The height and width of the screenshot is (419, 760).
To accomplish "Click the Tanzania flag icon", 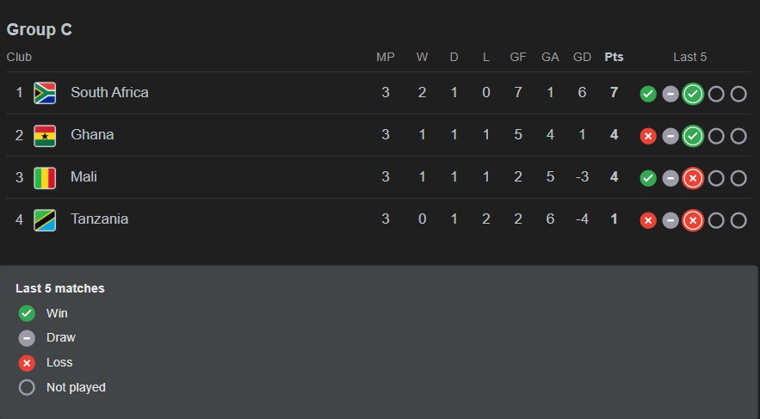I will (x=45, y=219).
